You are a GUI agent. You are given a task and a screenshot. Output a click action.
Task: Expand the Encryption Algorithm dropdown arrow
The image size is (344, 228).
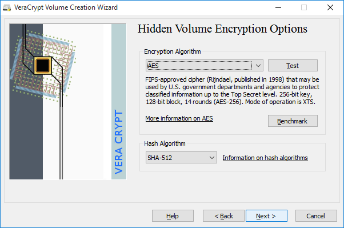click(258, 66)
